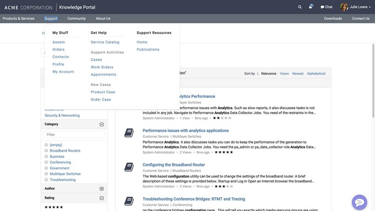375x211 pixels.
Task: Select the five-star Rating filter
Action: [x=54, y=207]
